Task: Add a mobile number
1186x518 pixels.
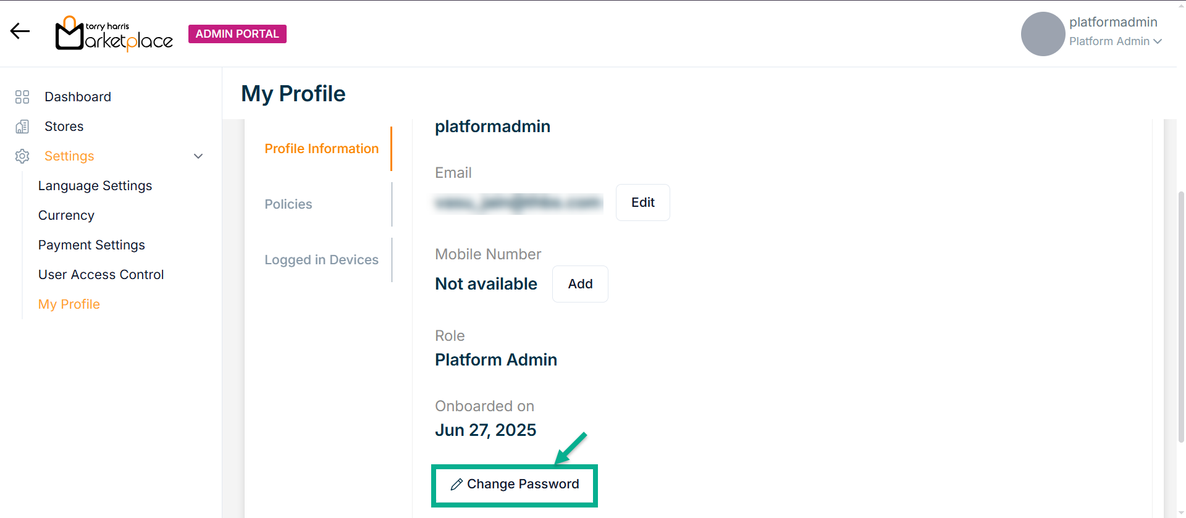Action: [x=580, y=284]
